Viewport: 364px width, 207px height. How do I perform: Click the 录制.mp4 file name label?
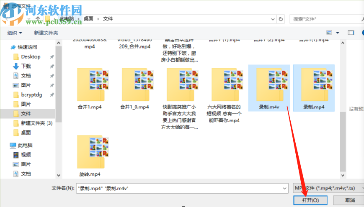(x=314, y=107)
